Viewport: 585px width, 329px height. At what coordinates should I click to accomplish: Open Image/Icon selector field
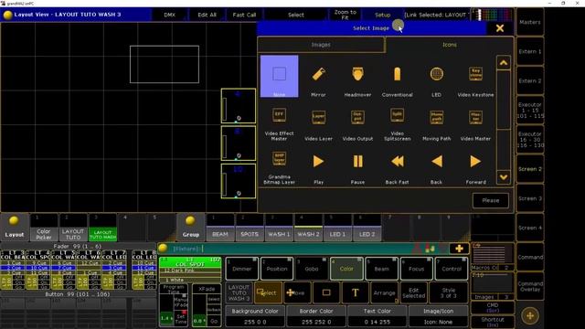click(x=439, y=316)
